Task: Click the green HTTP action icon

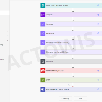Action: (43, 80)
